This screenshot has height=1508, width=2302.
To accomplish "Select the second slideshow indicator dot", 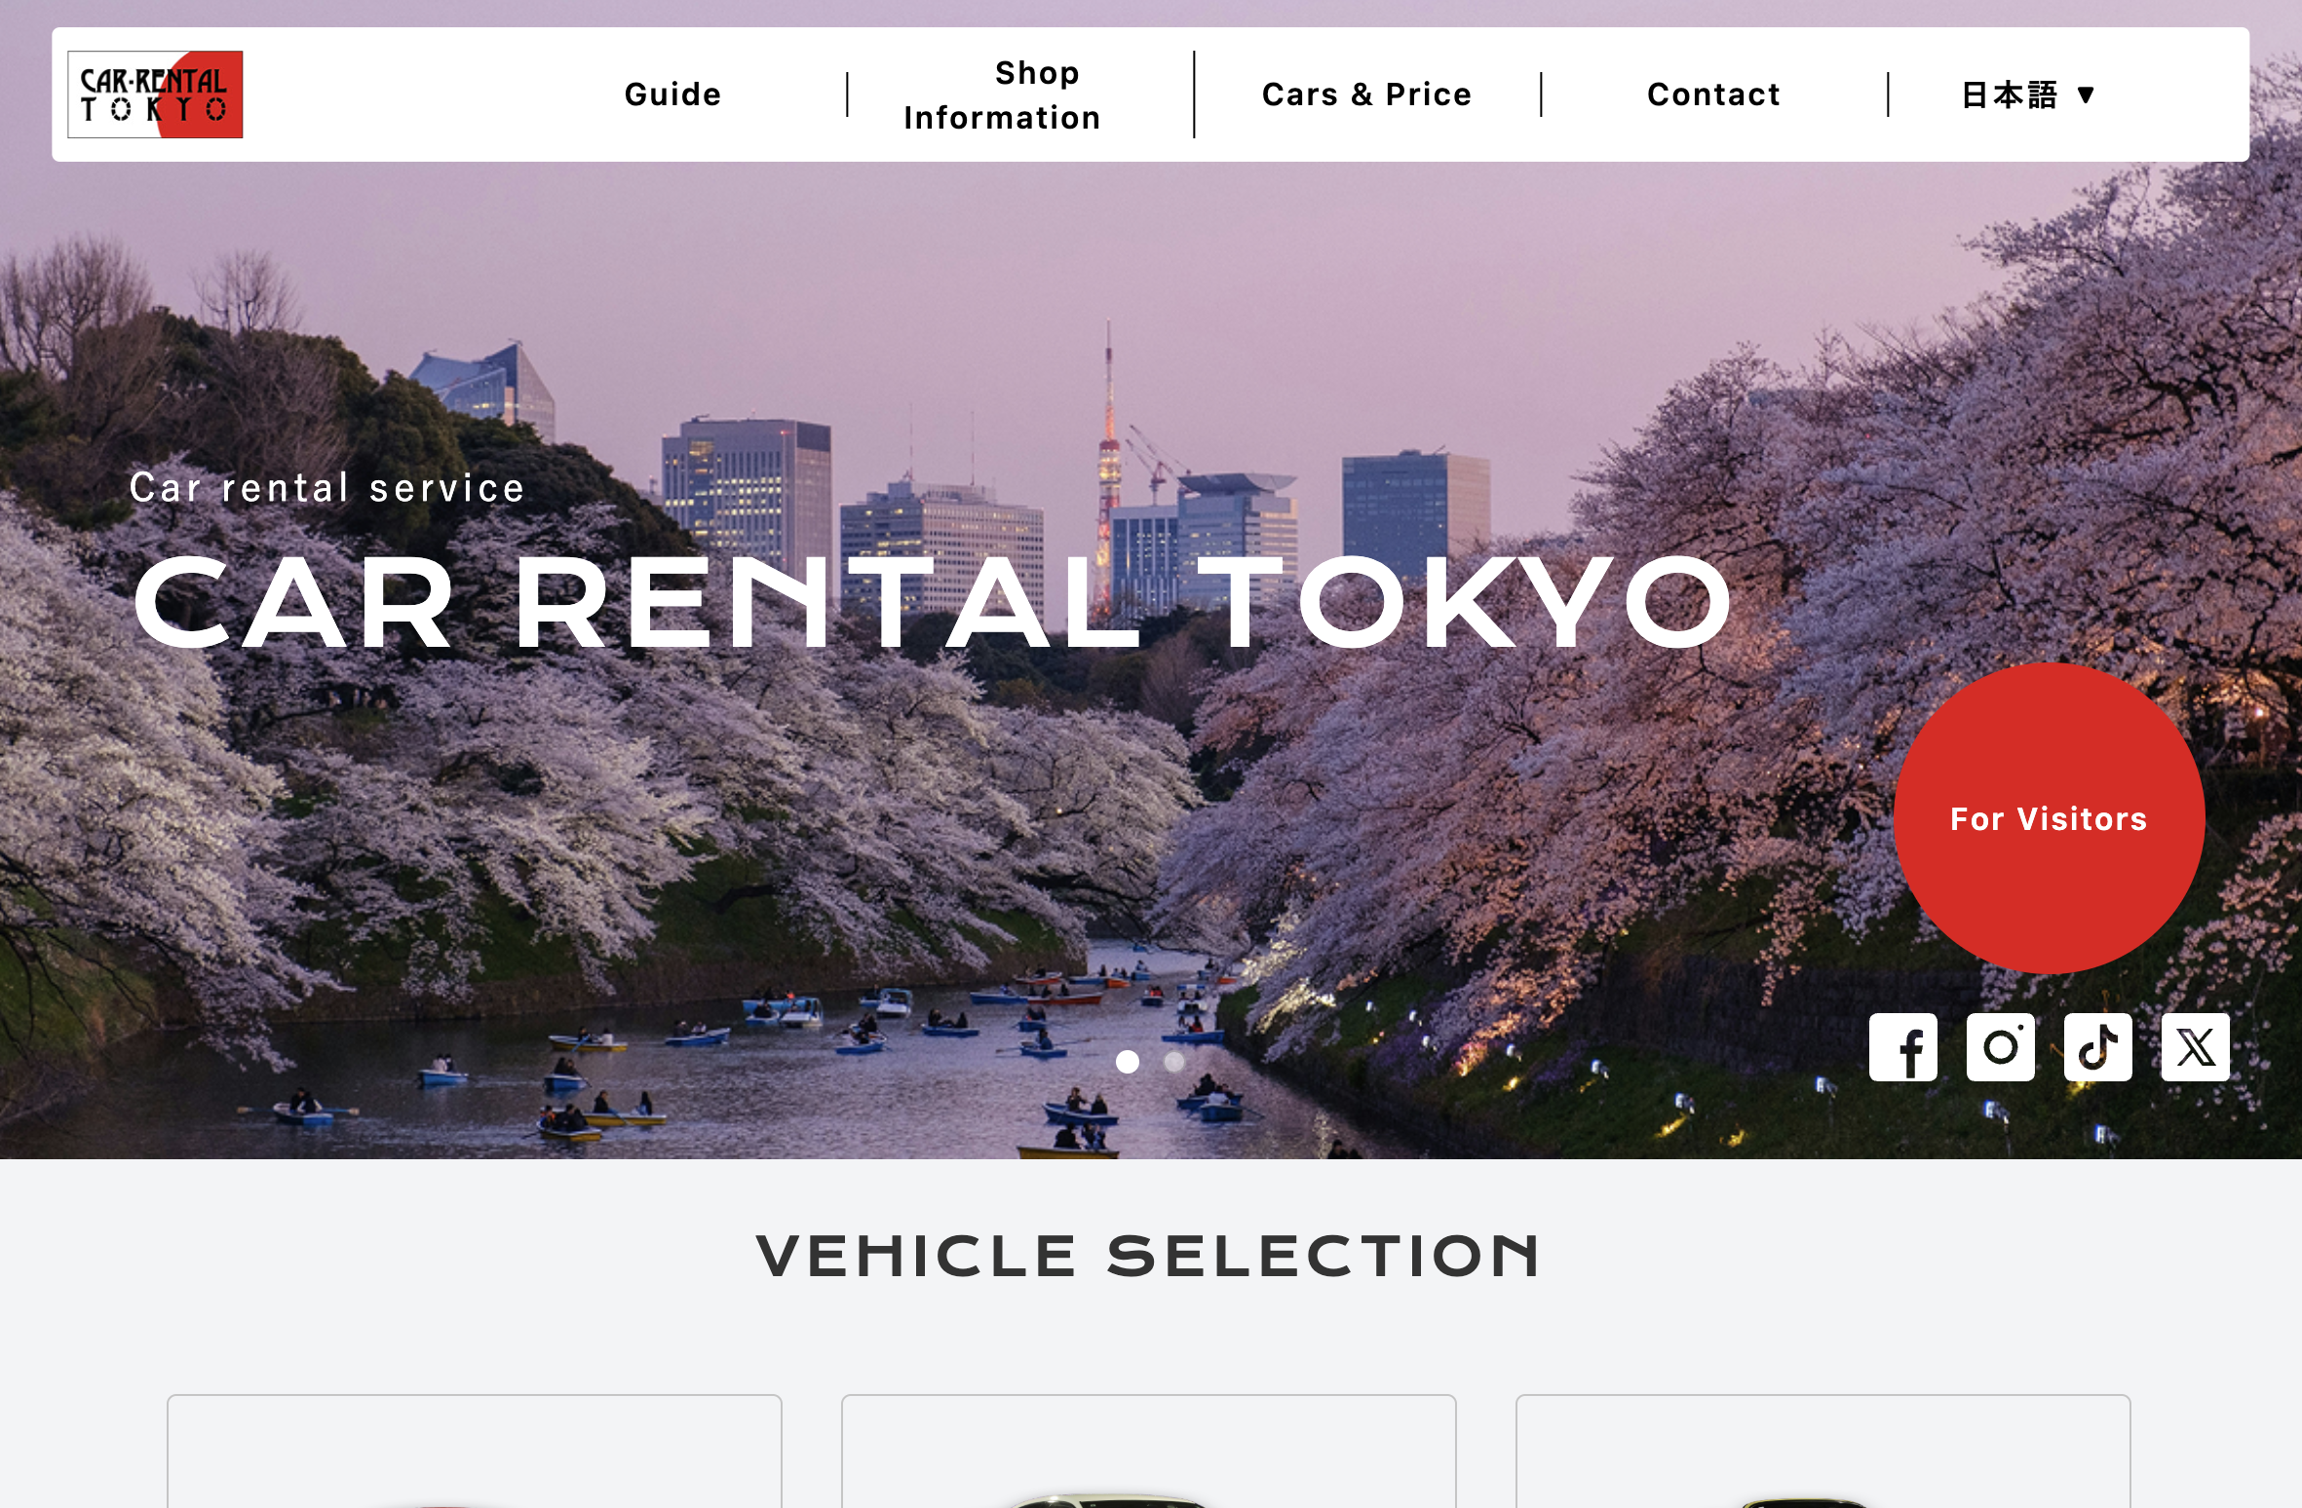I will [x=1174, y=1062].
